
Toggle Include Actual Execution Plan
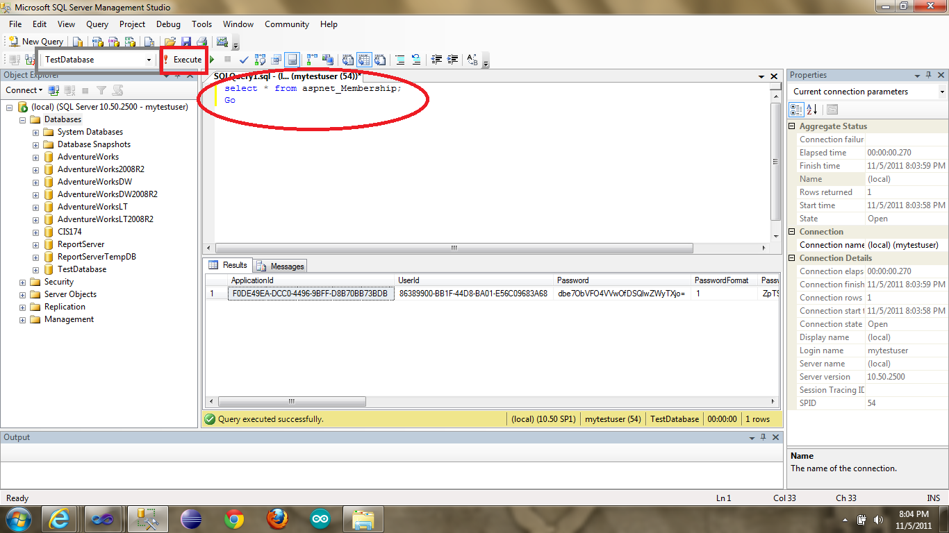(x=311, y=60)
